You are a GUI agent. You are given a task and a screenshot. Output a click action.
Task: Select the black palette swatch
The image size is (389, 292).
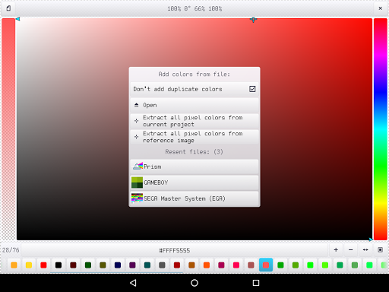(x=59, y=265)
